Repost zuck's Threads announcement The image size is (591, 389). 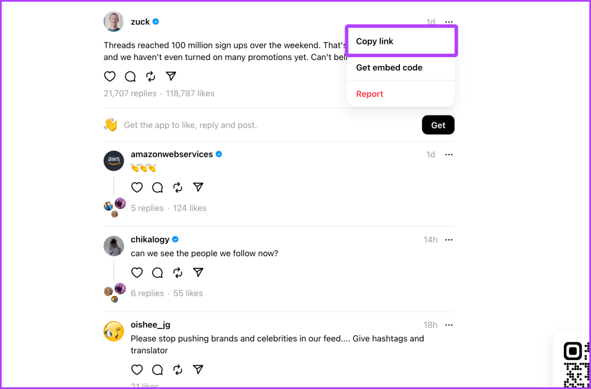(x=151, y=76)
